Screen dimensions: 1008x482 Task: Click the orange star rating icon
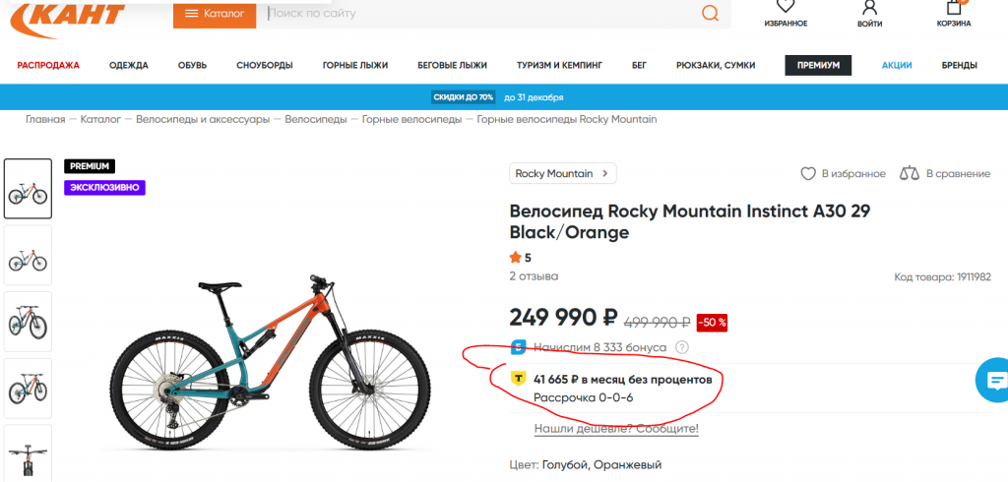click(515, 258)
